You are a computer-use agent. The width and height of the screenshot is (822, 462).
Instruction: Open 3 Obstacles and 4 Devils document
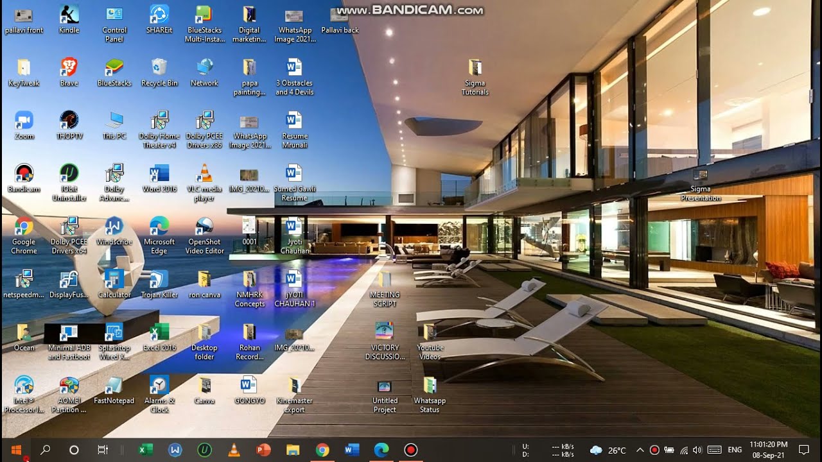(294, 77)
